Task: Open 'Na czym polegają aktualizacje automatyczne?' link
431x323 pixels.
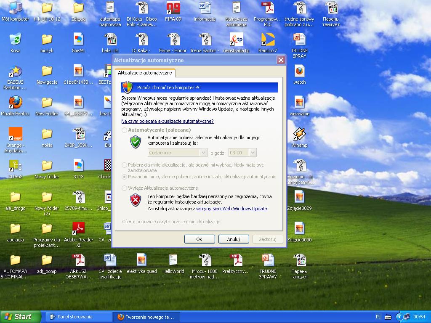Action: (168, 121)
